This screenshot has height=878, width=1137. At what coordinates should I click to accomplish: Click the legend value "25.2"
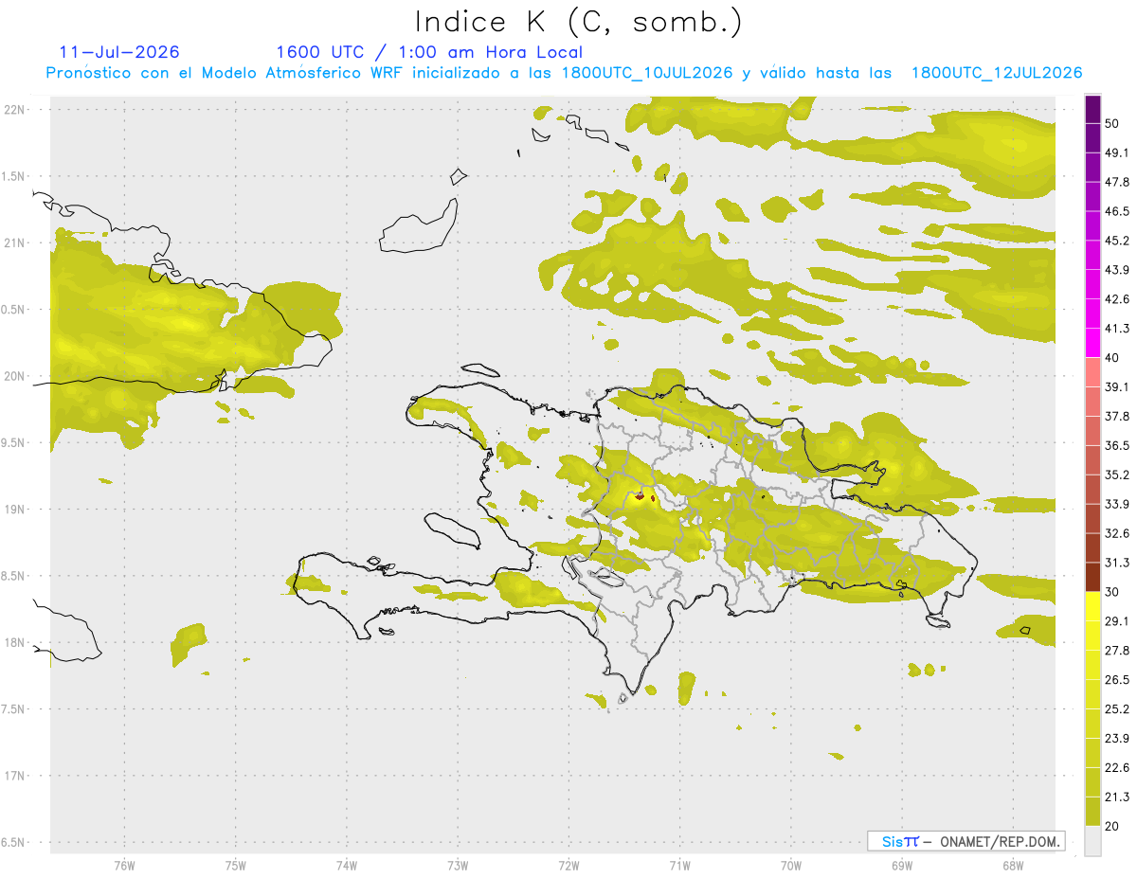(1117, 708)
